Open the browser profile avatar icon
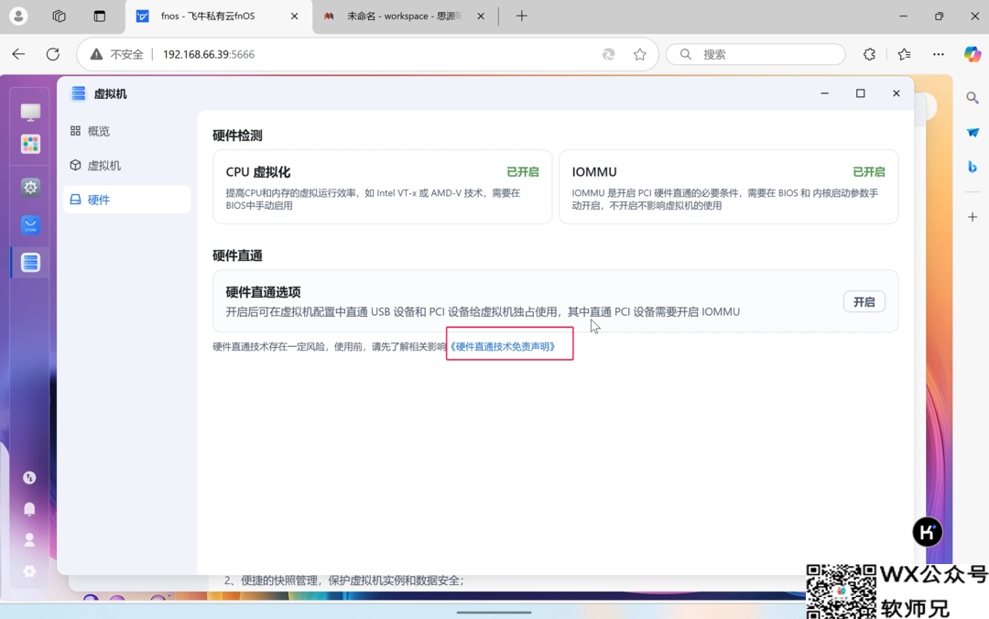 tap(18, 16)
